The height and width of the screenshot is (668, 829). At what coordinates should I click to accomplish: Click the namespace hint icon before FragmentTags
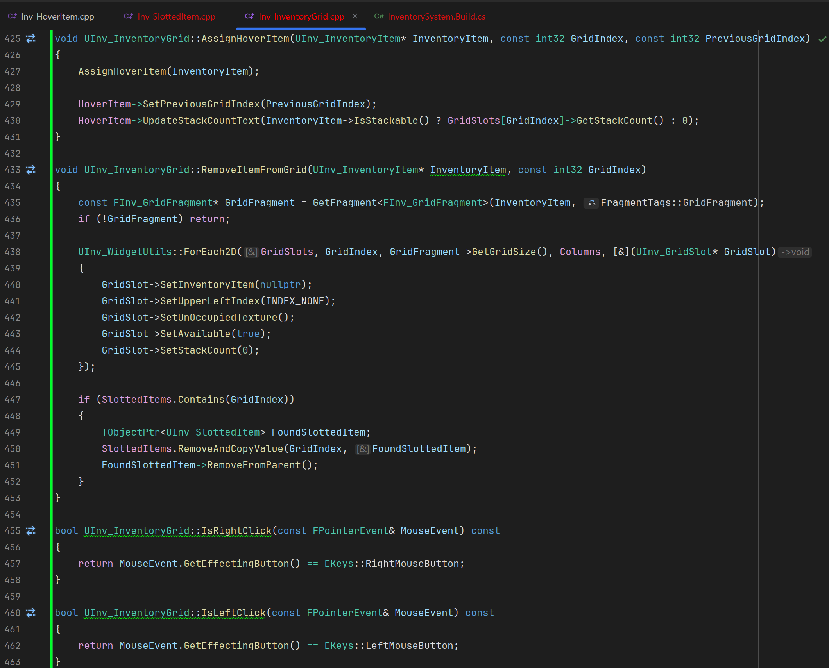click(x=591, y=203)
